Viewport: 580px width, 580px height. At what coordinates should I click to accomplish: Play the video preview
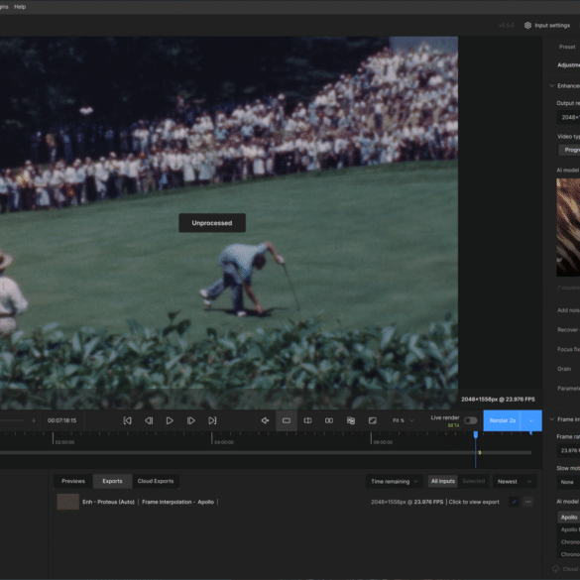click(170, 420)
